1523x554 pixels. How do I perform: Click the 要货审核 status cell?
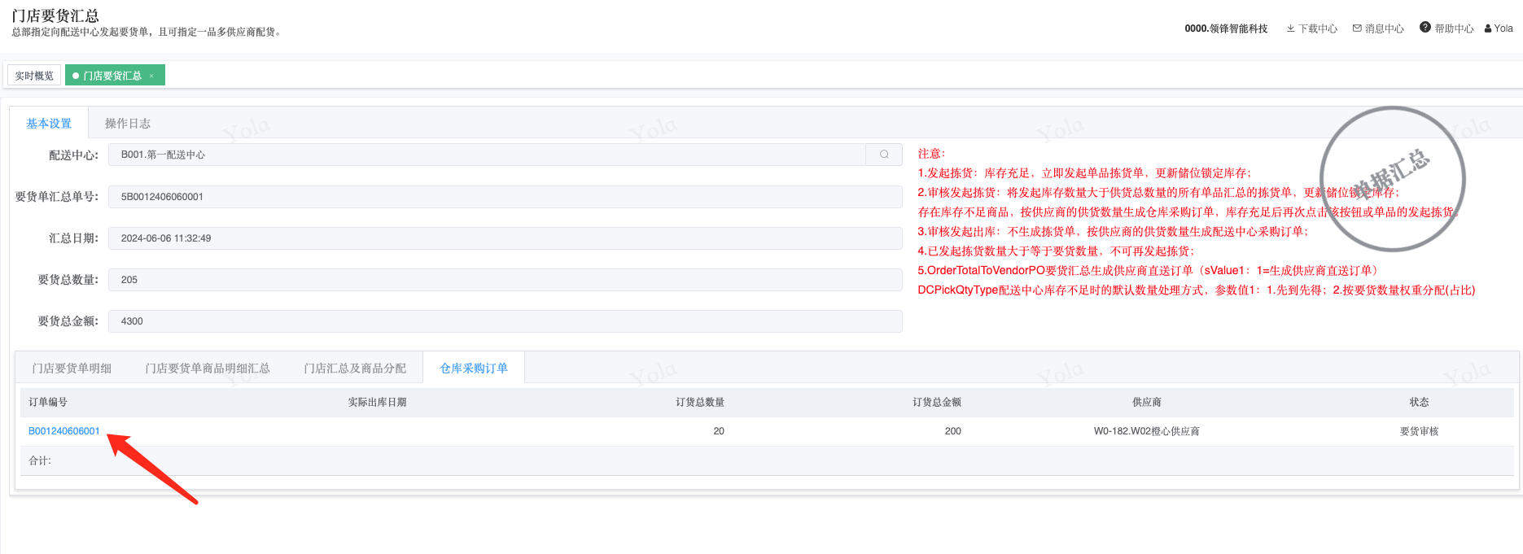click(x=1420, y=431)
